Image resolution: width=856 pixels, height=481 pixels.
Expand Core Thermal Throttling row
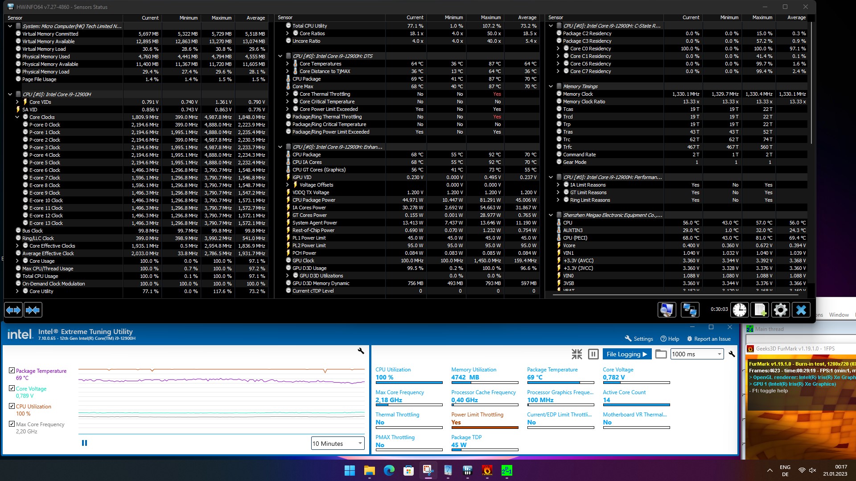(x=288, y=94)
